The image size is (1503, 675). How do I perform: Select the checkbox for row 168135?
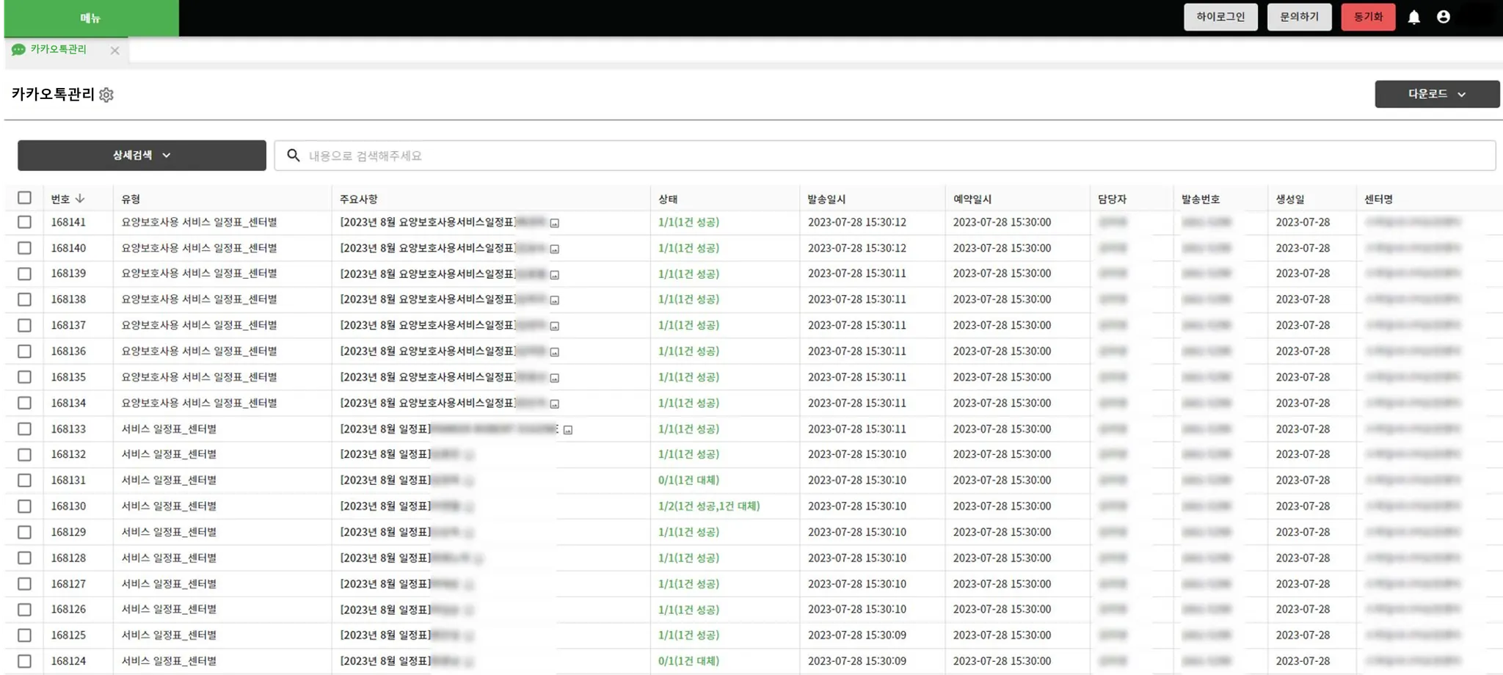click(x=25, y=377)
